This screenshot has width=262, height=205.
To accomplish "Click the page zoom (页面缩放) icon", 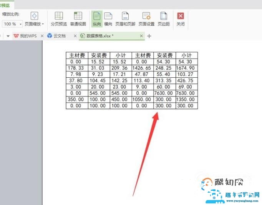I will point(35,16).
